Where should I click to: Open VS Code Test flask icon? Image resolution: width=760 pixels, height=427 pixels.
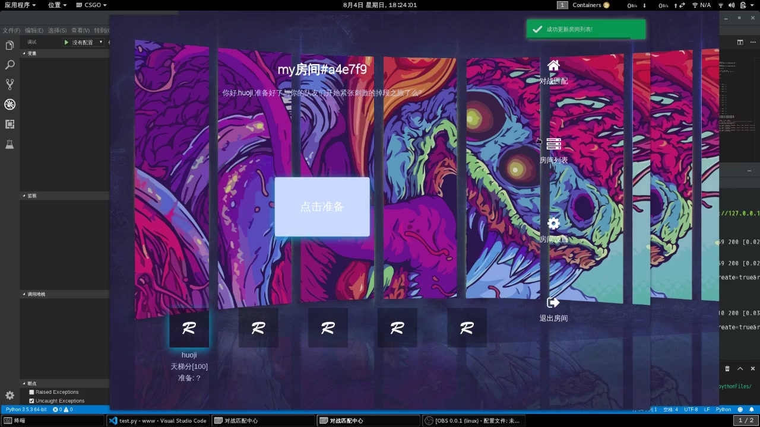[9, 144]
